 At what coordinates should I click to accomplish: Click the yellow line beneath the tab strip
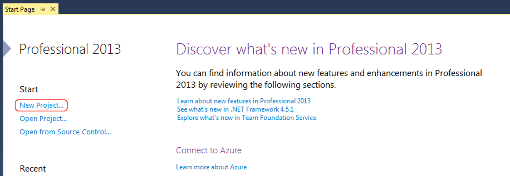(278, 14)
